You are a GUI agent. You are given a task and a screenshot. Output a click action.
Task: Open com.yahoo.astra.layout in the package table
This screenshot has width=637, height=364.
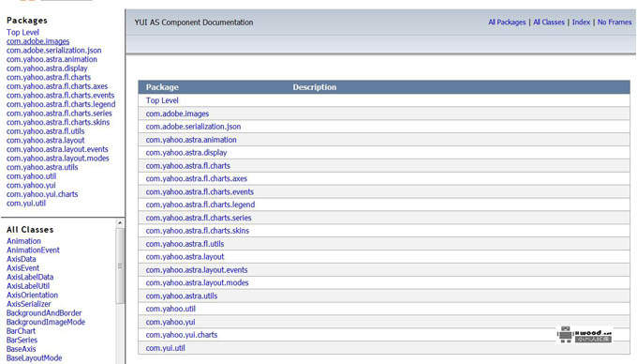(185, 257)
